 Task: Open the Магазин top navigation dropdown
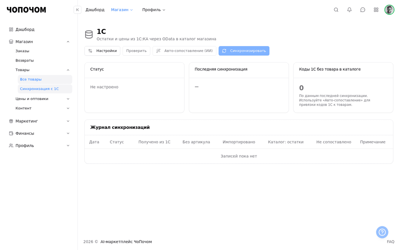click(122, 10)
